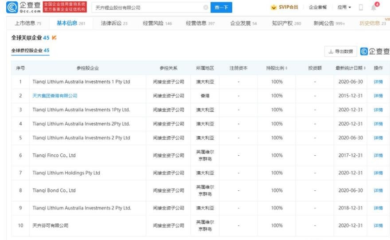Expand the 应用 dropdown menu

[344, 7]
